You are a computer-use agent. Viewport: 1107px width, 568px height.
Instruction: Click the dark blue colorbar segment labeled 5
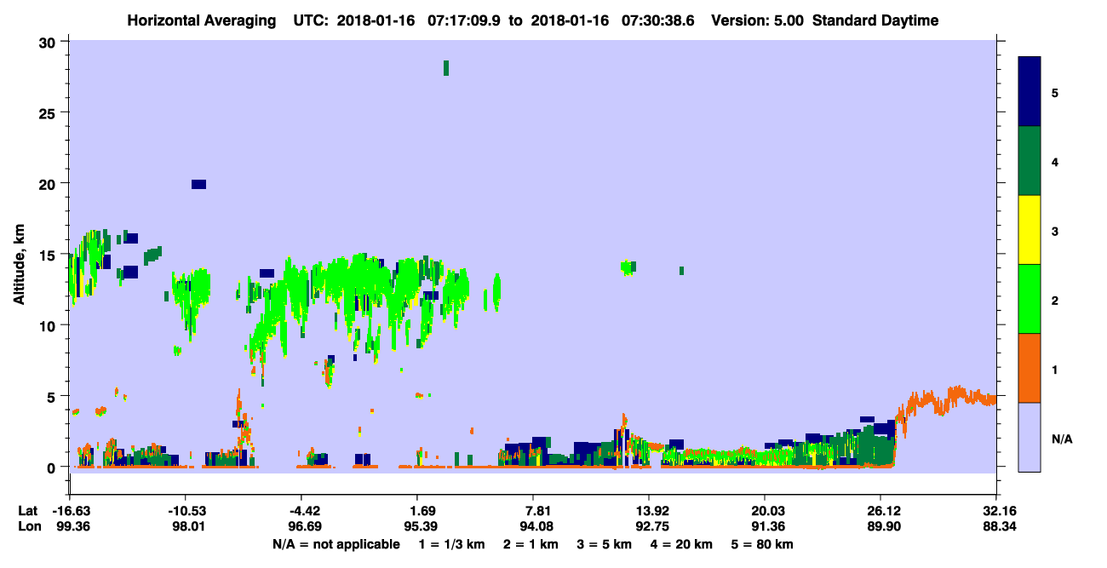point(1030,92)
